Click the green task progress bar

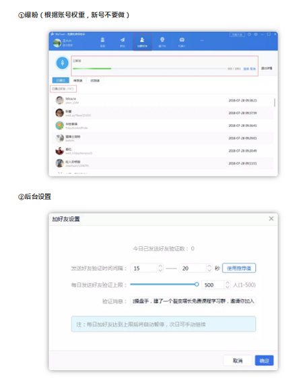click(92, 69)
